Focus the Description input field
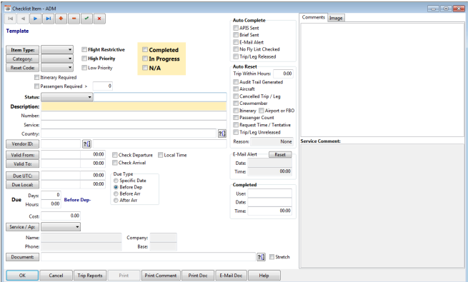The width and height of the screenshot is (468, 282). (134, 106)
